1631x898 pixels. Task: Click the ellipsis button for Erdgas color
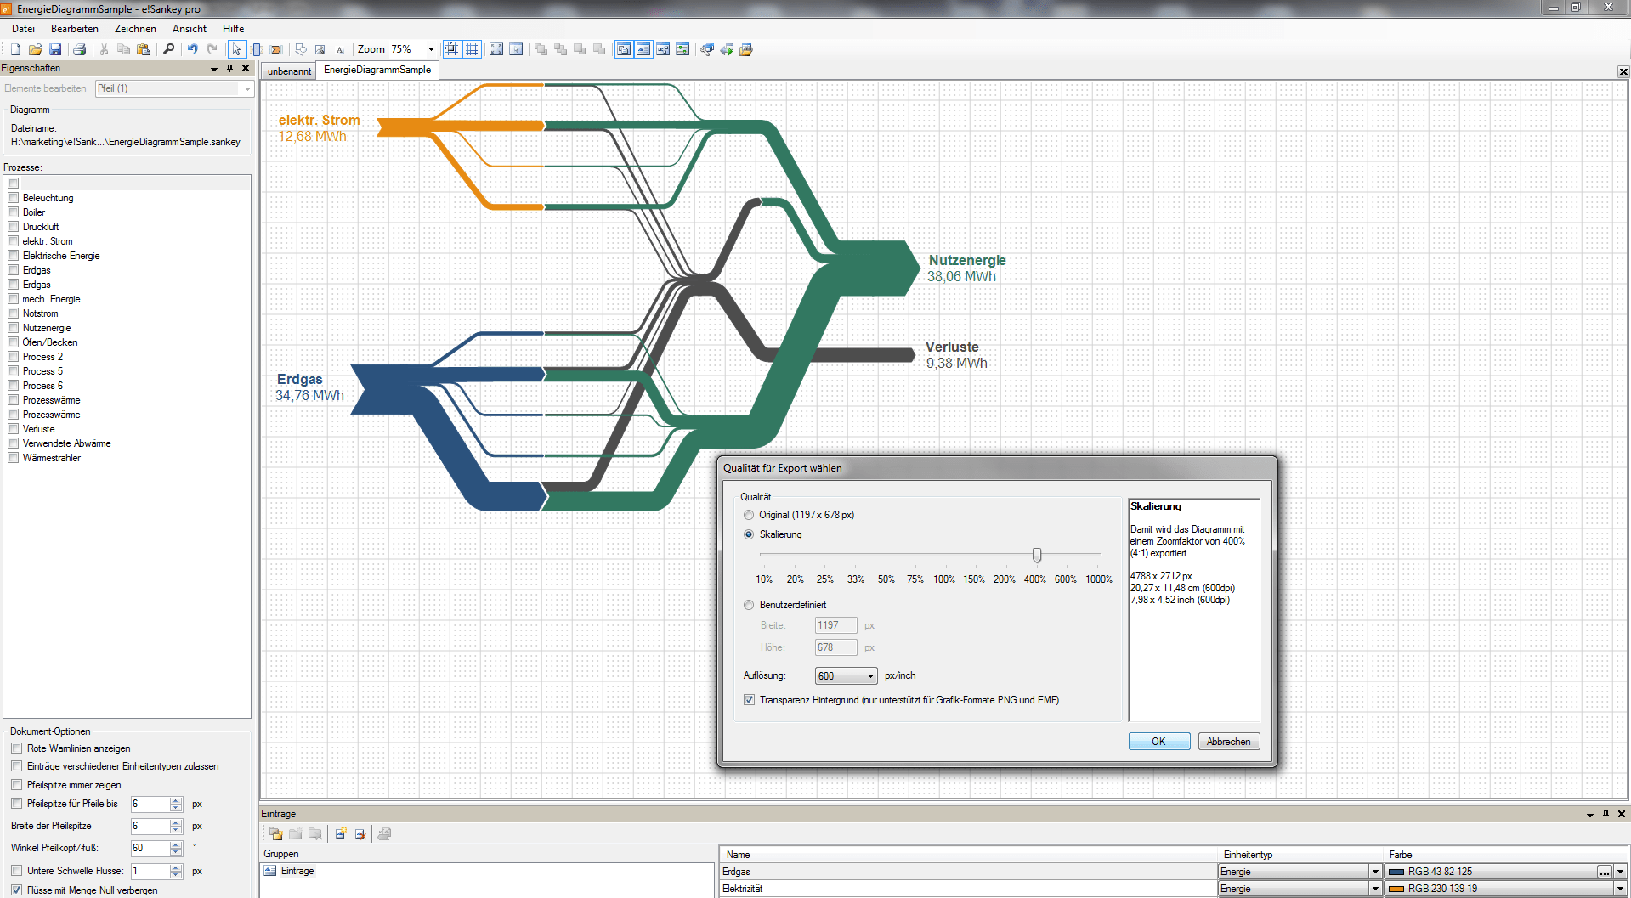tap(1605, 872)
